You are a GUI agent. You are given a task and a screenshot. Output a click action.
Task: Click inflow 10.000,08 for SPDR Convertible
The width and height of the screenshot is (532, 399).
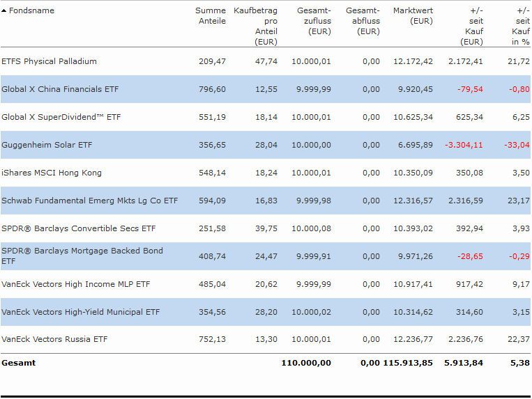tap(311, 228)
